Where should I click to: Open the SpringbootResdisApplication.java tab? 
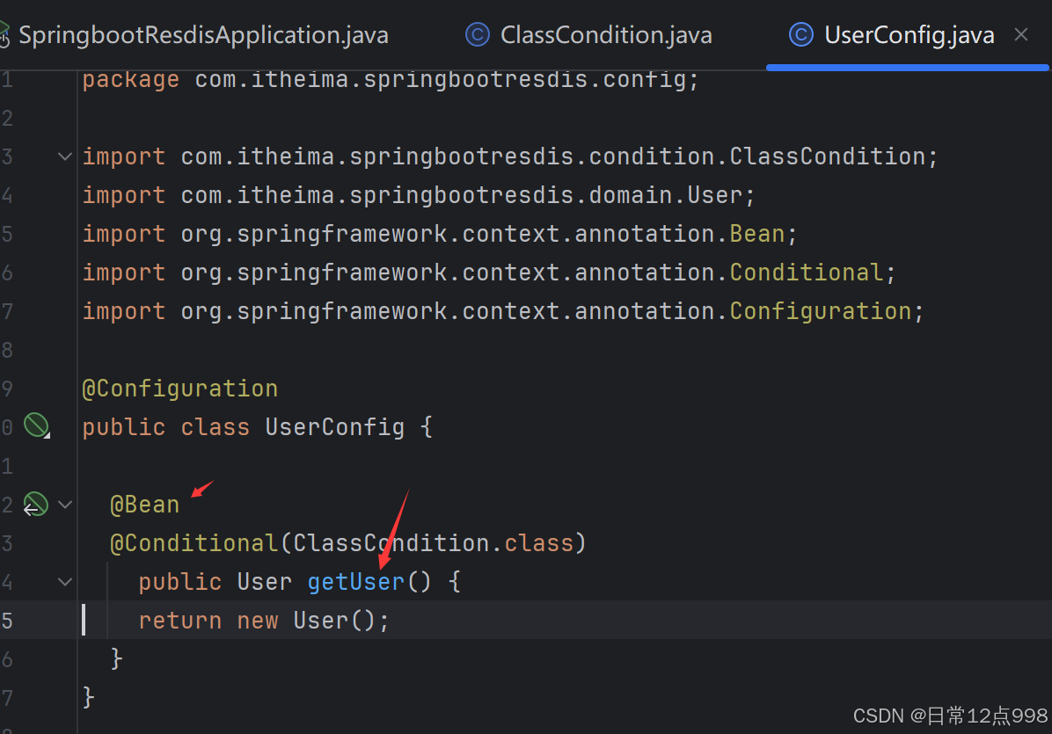click(204, 34)
